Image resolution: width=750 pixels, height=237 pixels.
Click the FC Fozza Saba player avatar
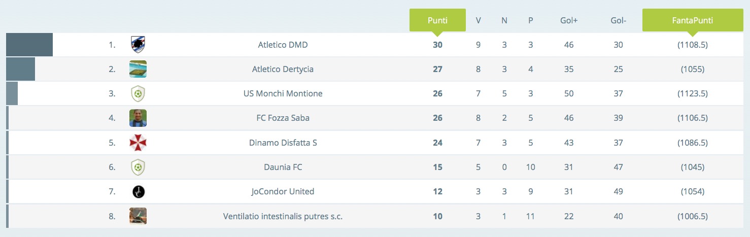pyautogui.click(x=138, y=118)
